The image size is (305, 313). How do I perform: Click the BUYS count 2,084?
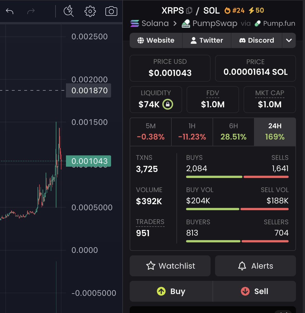tap(197, 168)
